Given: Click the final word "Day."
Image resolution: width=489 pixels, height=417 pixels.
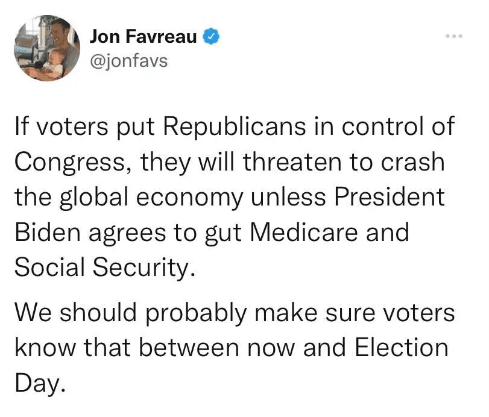Looking at the screenshot, I should pyautogui.click(x=39, y=382).
